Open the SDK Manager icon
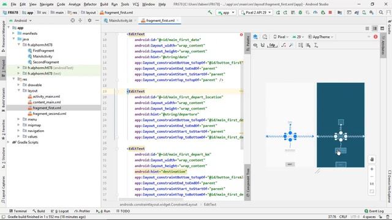Viewport: 392px width, 220px height. [x=372, y=12]
